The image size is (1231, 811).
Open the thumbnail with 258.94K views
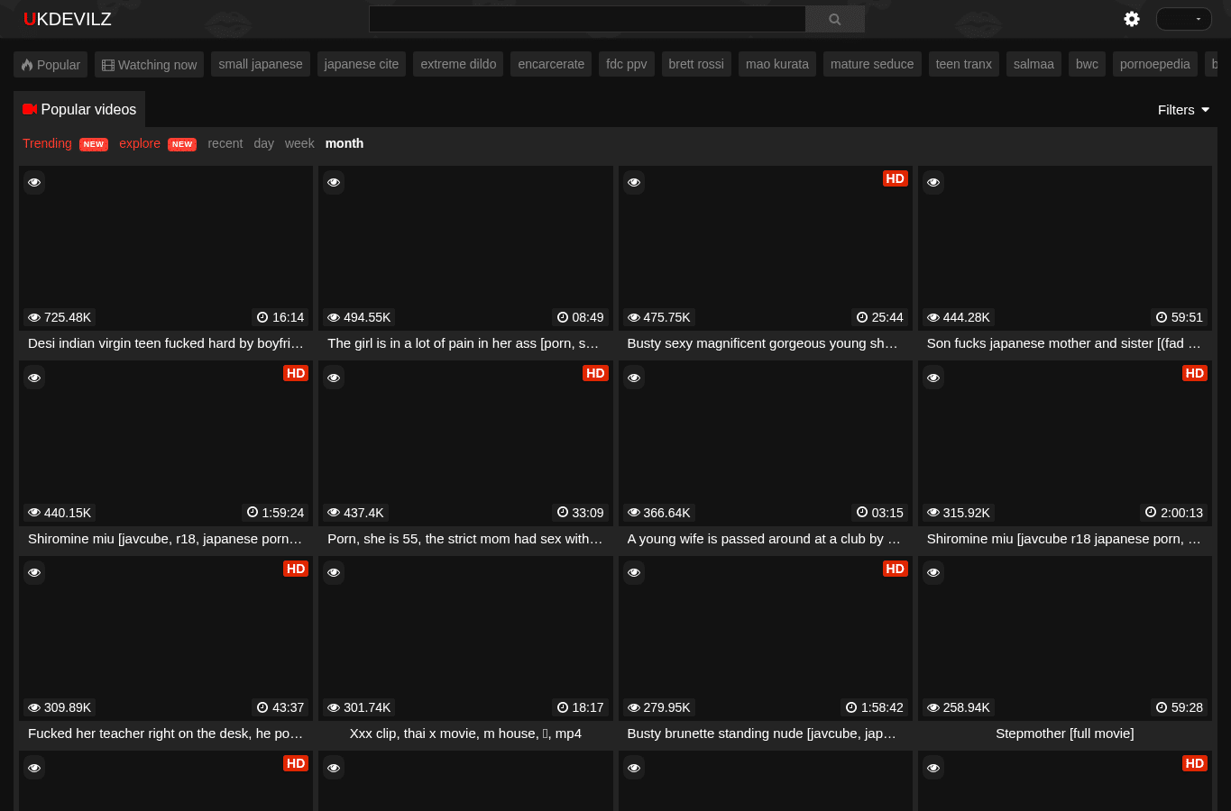1065,638
